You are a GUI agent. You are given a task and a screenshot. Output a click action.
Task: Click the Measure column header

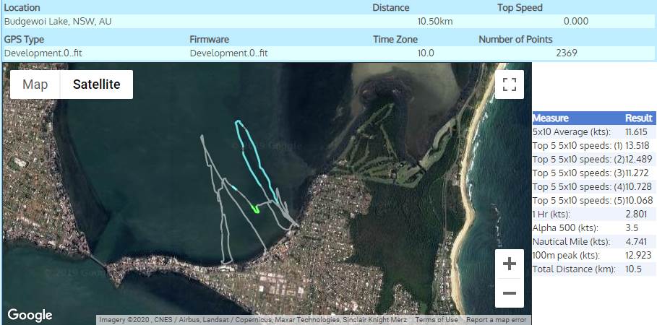tap(551, 118)
